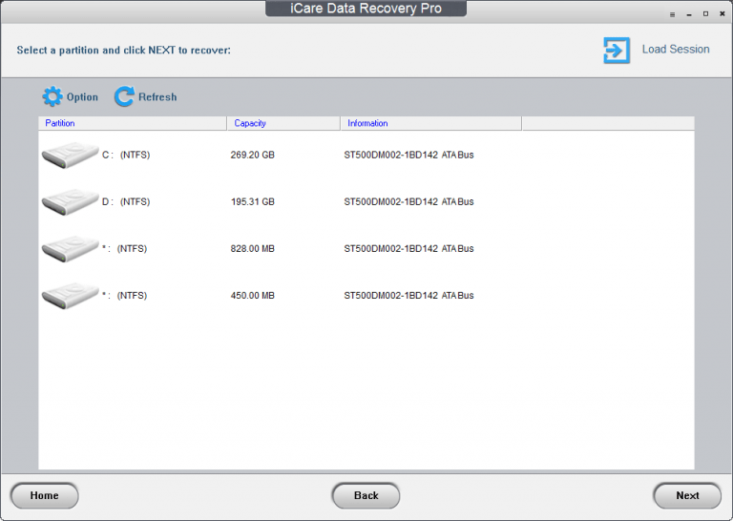Viewport: 733px width, 521px height.
Task: Select the *: (NTFS) label in 450.00 MB row
Action: [124, 295]
